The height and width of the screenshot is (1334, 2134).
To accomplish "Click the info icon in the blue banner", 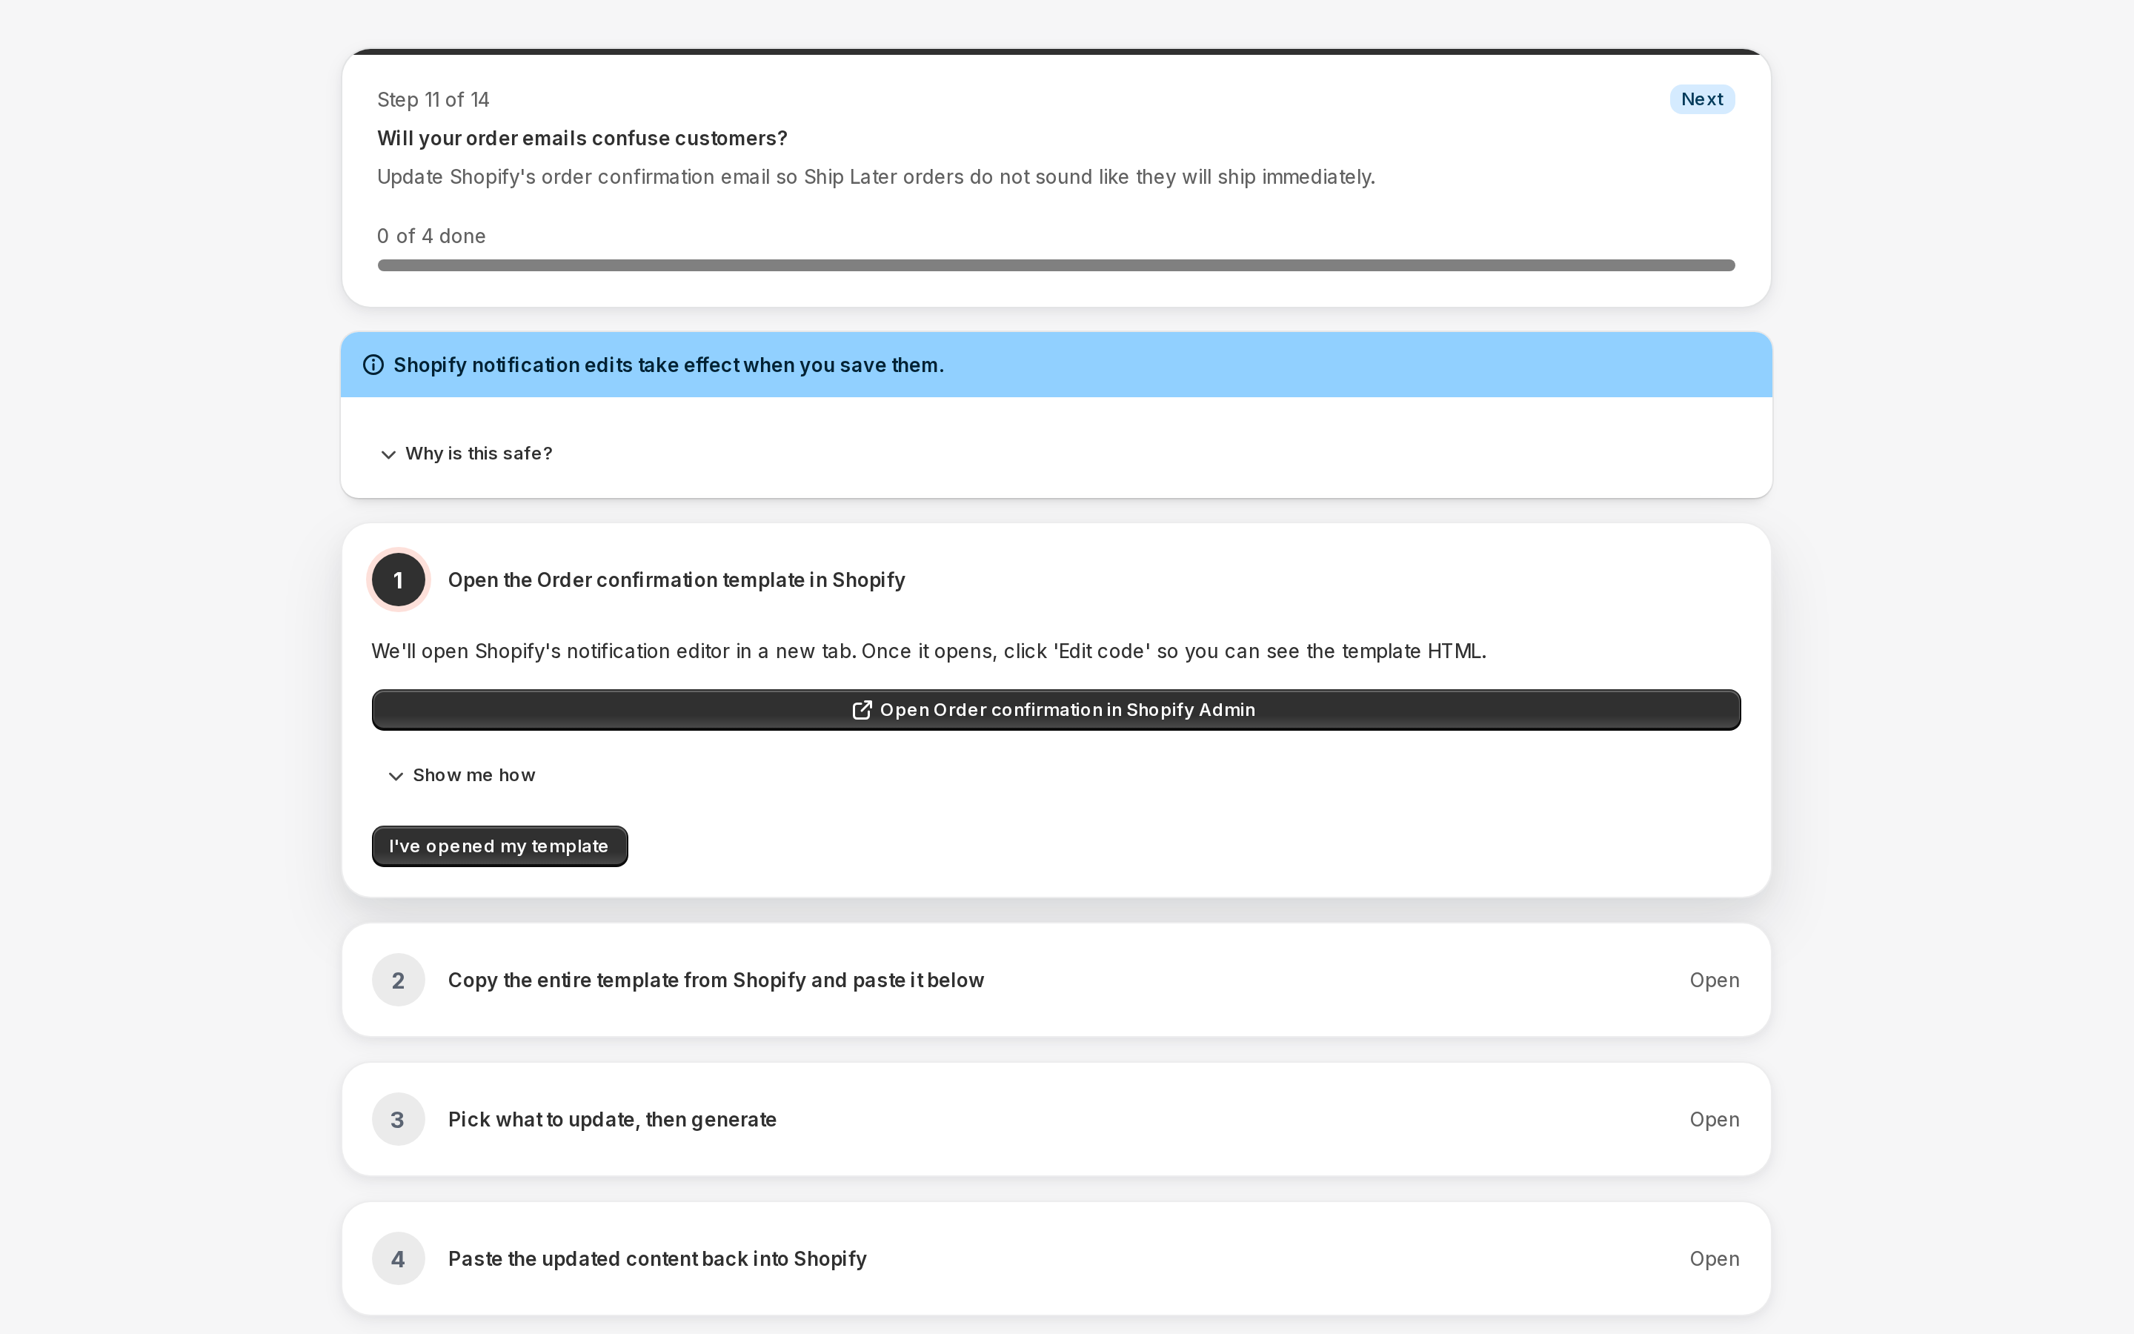I will tap(374, 365).
